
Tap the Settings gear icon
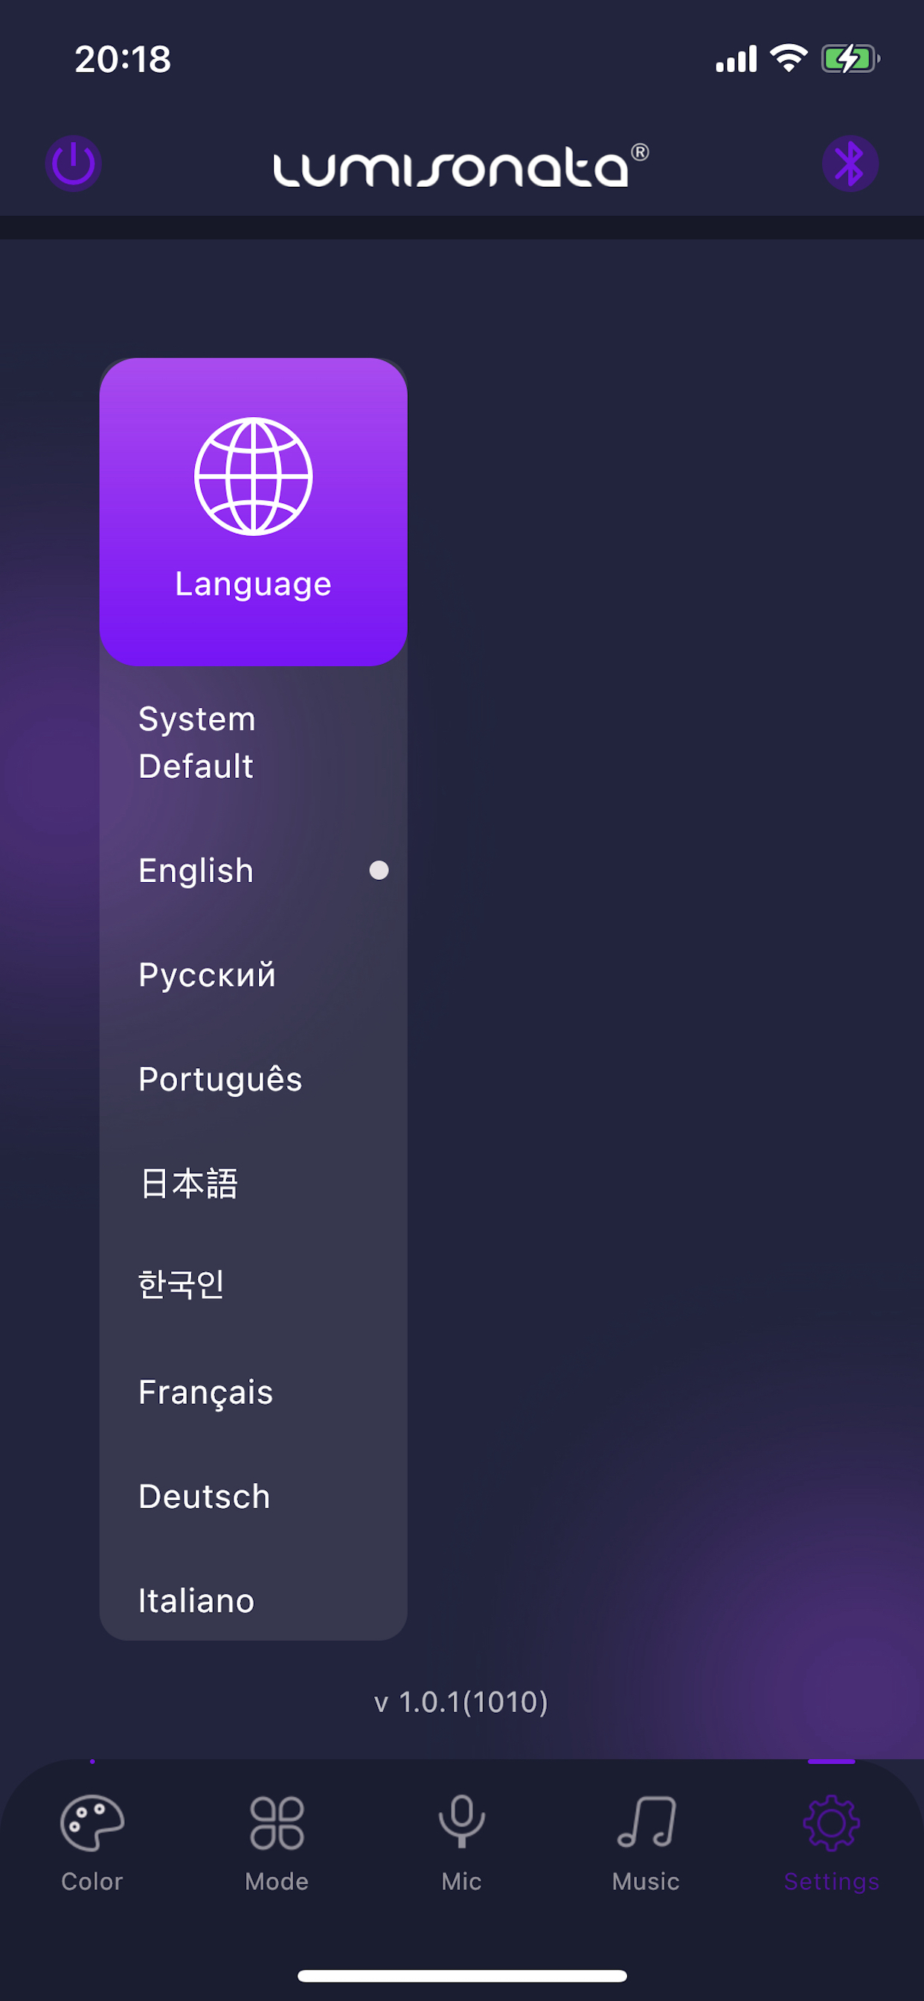click(832, 1822)
